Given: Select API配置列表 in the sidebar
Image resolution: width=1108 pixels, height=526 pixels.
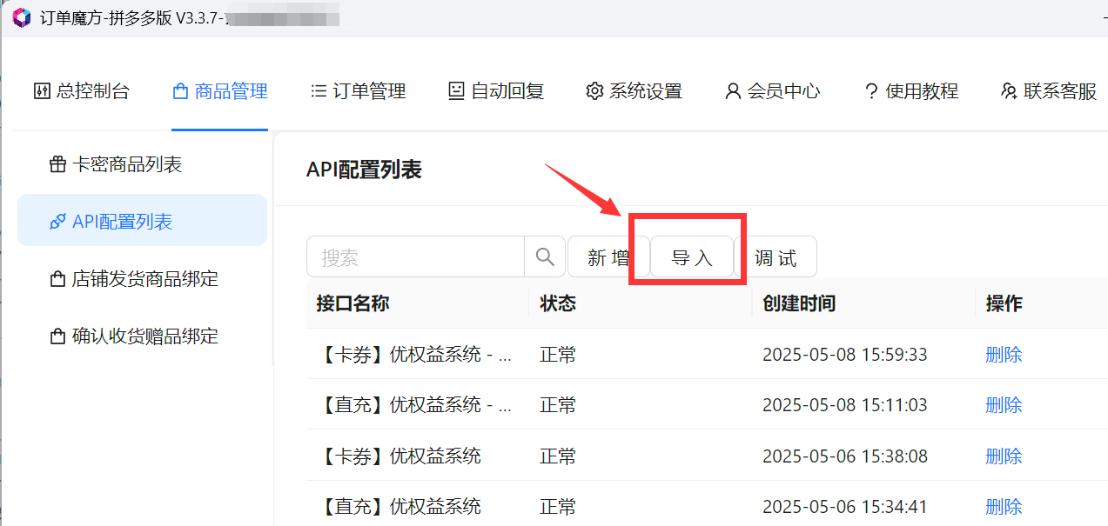Looking at the screenshot, I should point(142,222).
